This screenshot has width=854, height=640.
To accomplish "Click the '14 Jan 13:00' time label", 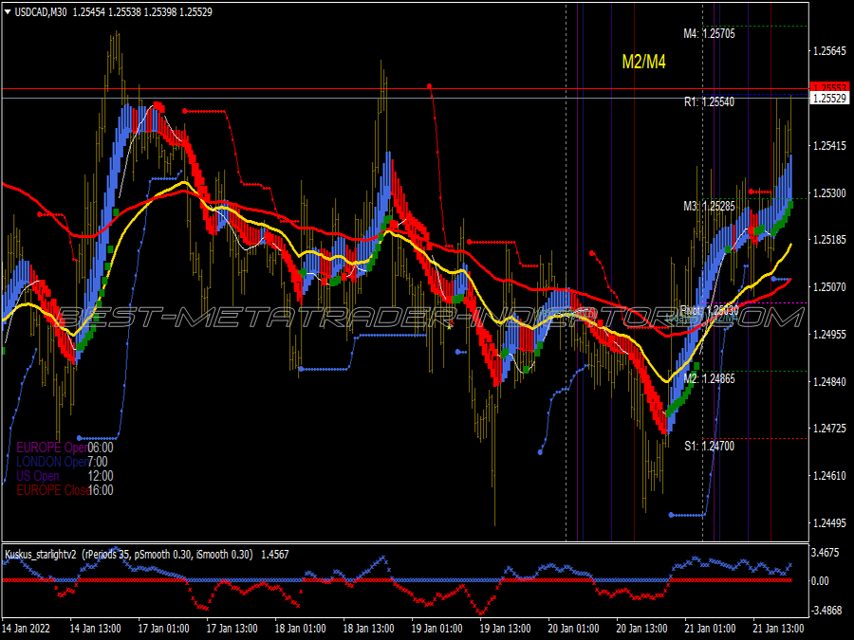I will click(95, 629).
